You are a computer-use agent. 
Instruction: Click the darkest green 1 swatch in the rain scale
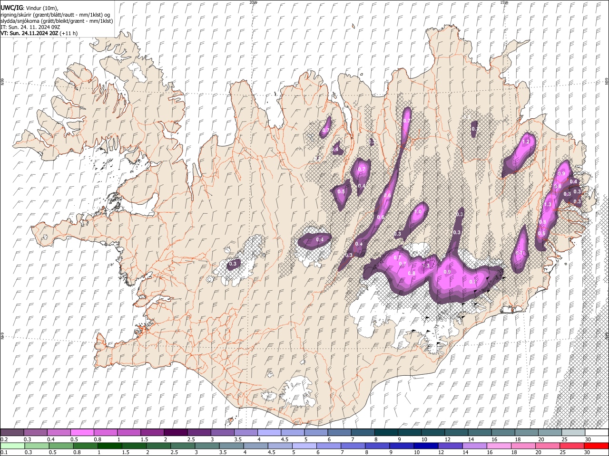click(110, 446)
